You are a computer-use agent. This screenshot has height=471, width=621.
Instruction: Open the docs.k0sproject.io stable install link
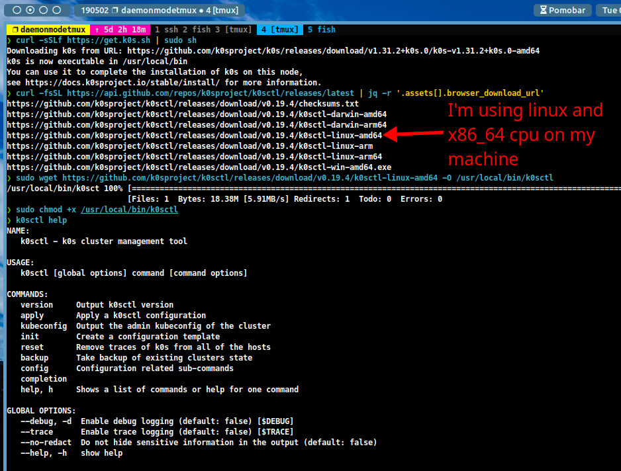coord(122,83)
